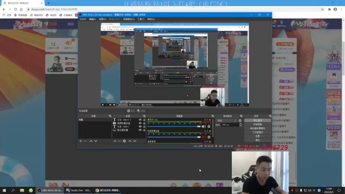
Task: Switch to the Chrome window in the taskbar
Action: (x=108, y=190)
